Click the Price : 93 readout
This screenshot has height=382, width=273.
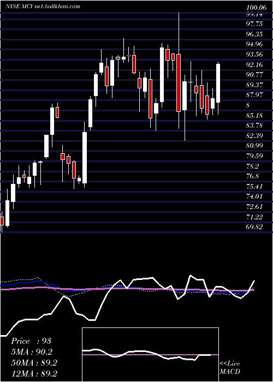(31, 341)
